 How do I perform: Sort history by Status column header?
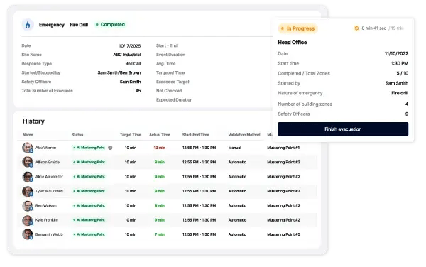[x=77, y=135]
